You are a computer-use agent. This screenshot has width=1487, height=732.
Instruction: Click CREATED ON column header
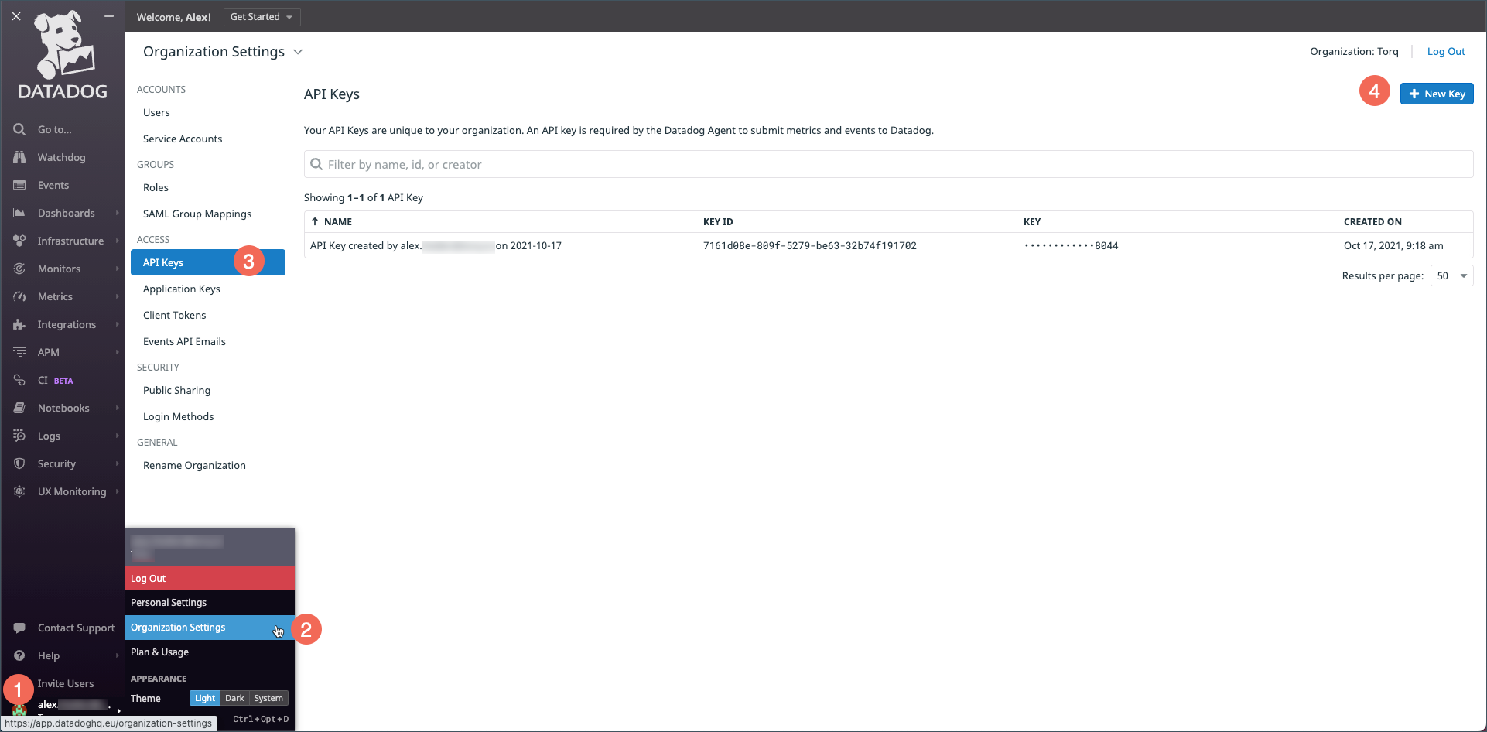(x=1372, y=221)
